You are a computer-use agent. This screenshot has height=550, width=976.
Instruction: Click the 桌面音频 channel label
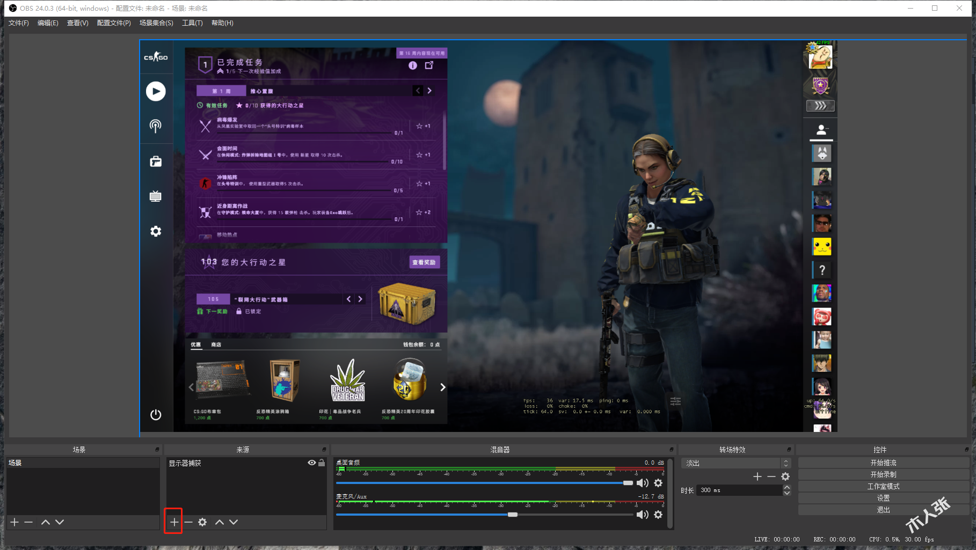[348, 463]
